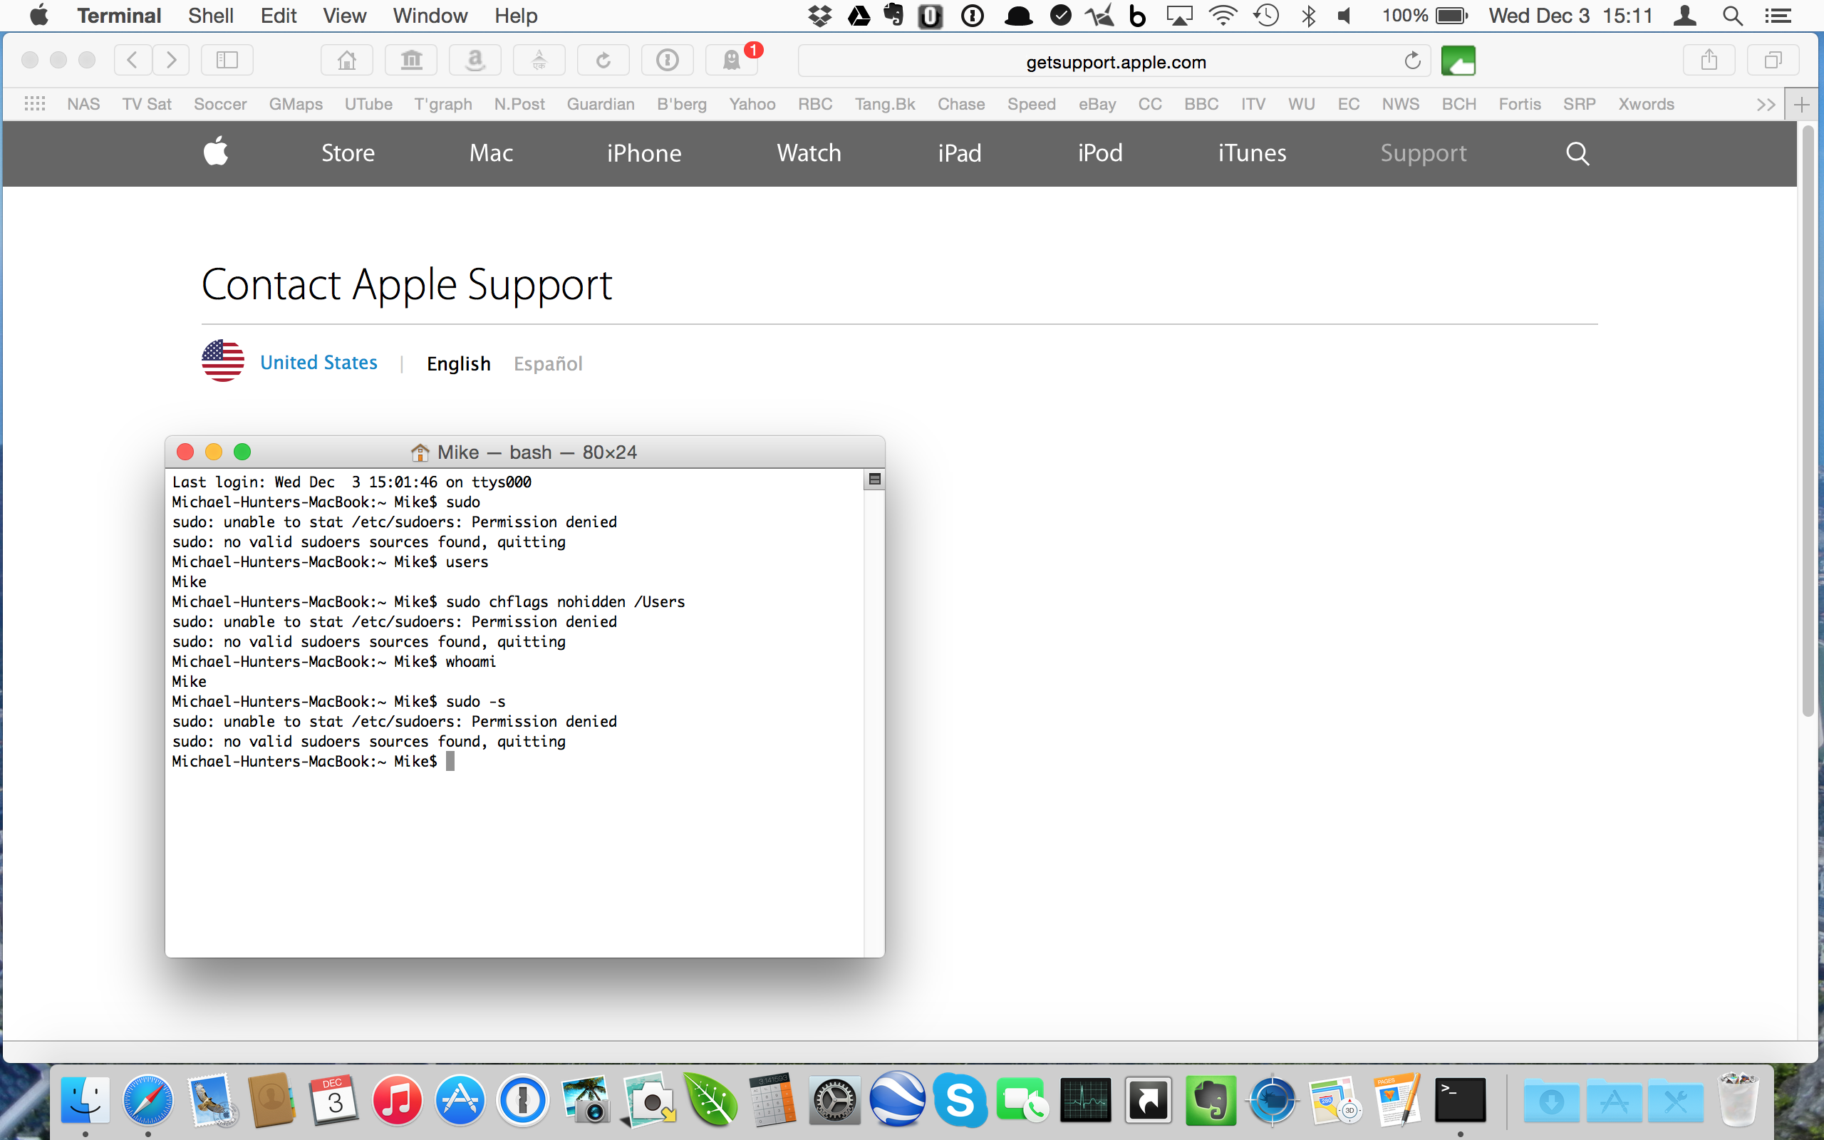The height and width of the screenshot is (1140, 1824).
Task: Click the Safari sidebar toggle button
Action: 227,61
